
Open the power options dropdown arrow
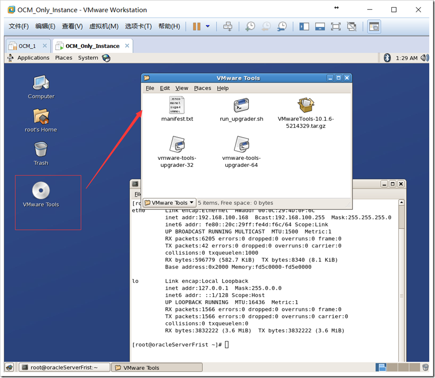(208, 26)
